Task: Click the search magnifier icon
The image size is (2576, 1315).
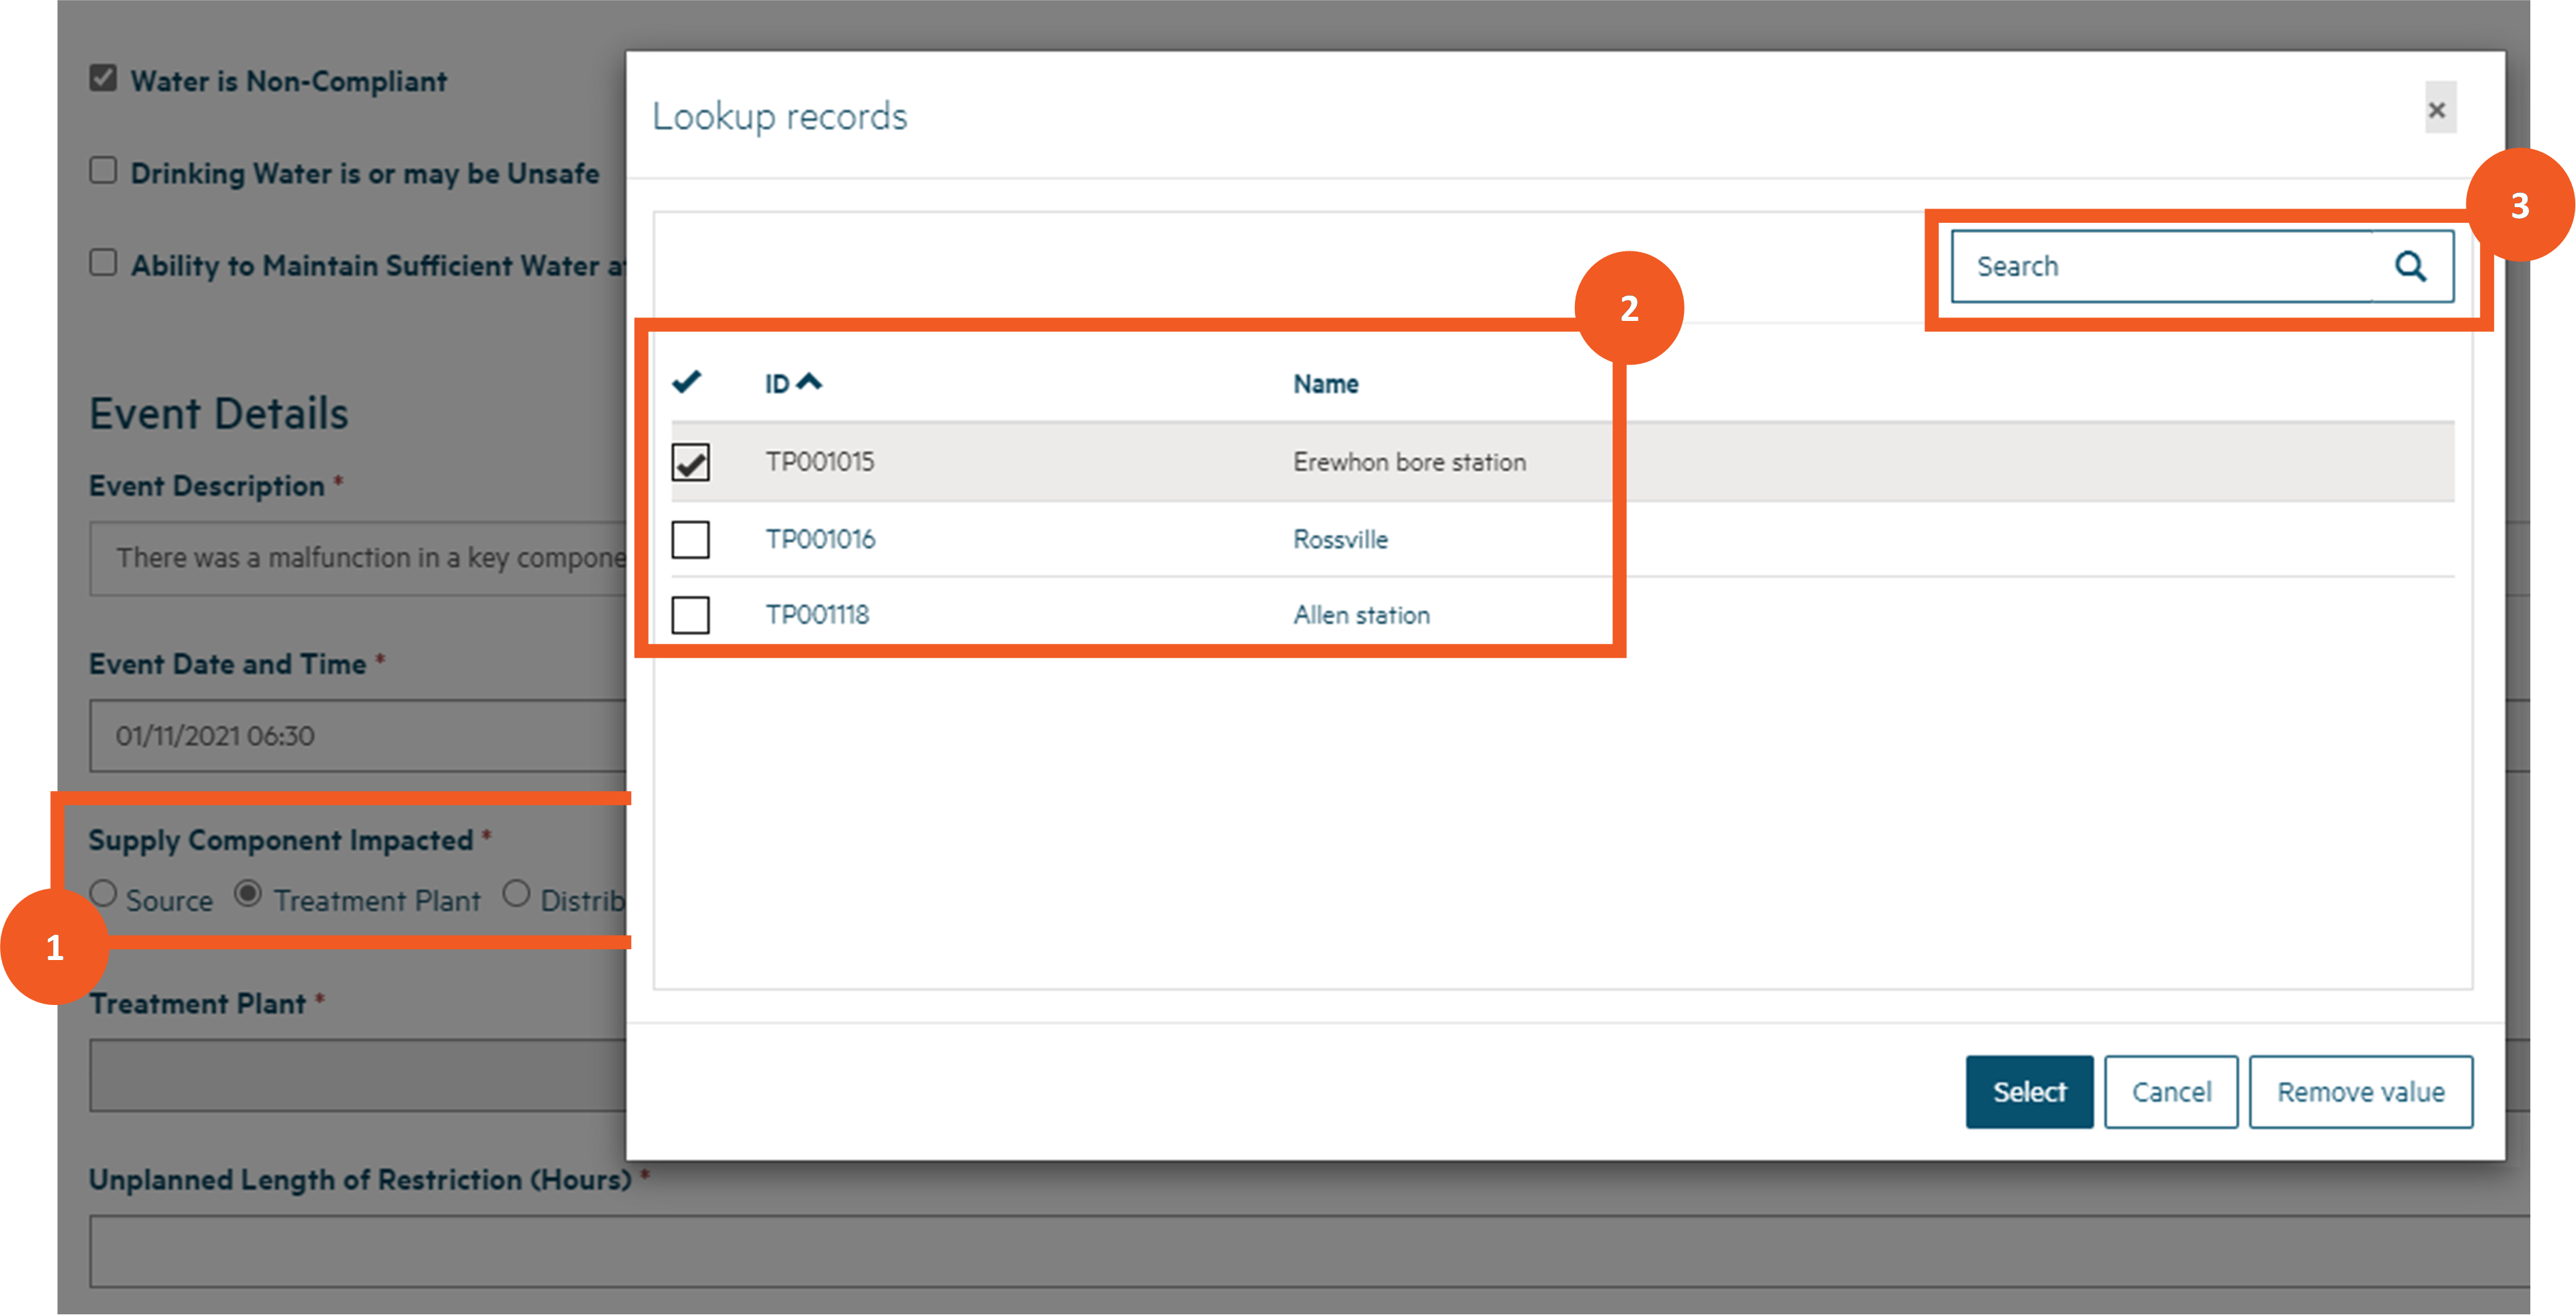Action: [2410, 266]
